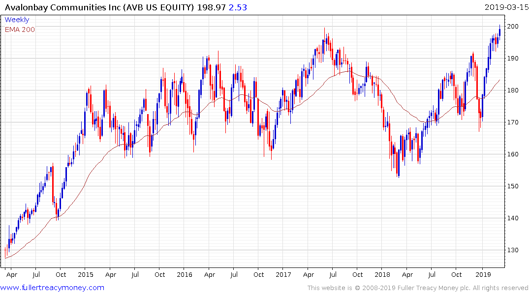Viewport: 529px width, 295px height.
Task: Click the 'EMA 200' legend label
Action: click(20, 29)
